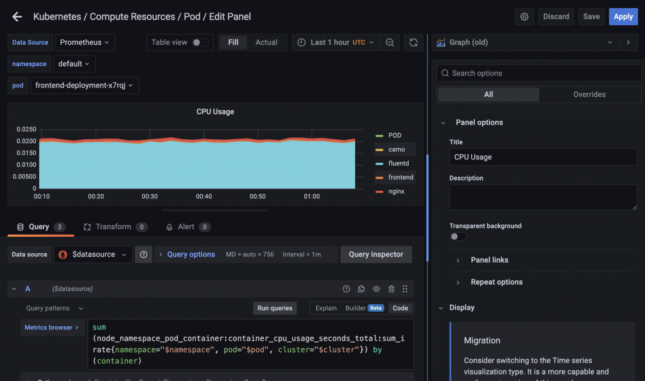This screenshot has width=645, height=381.
Task: Switch query editor to Code mode
Action: (400, 308)
